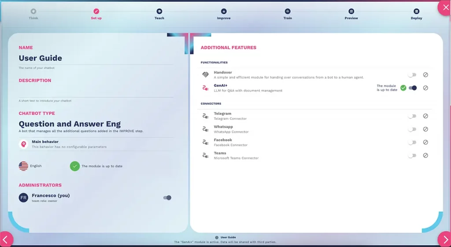Click the empty Description field
451x247 pixels.
coord(96,92)
